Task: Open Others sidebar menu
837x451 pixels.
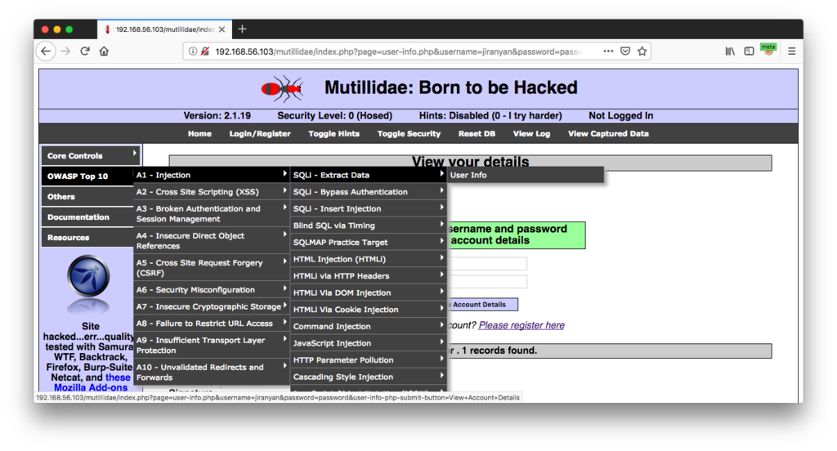Action: (x=87, y=196)
